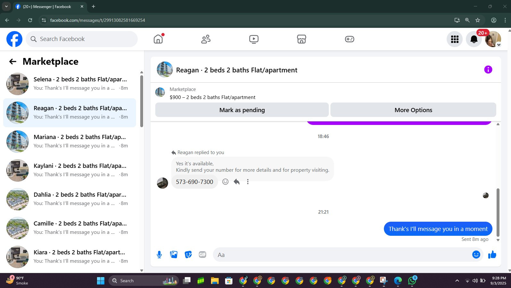The height and width of the screenshot is (288, 511).
Task: Open Selena conversation
Action: (69, 84)
